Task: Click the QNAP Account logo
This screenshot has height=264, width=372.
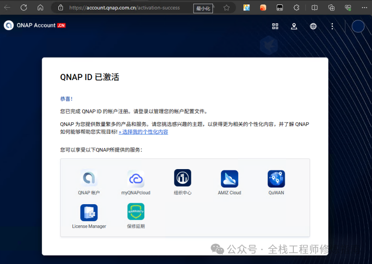Action: coord(9,25)
